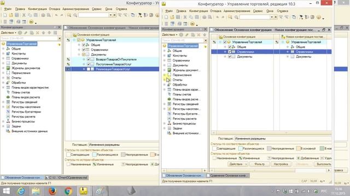The width and height of the screenshot is (350, 196).
Task: Toggle ВозвратТоваровОтПокупателя checkbox in back window
Action: 89,59
